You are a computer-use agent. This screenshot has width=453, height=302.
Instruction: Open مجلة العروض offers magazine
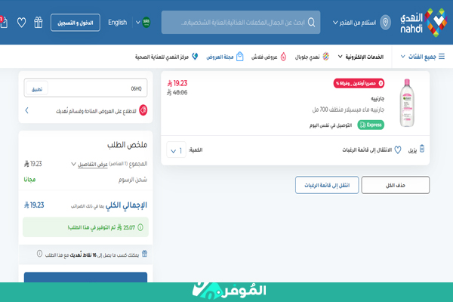(x=225, y=57)
